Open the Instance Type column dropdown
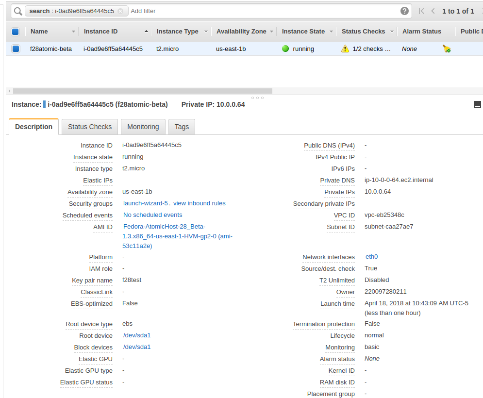483x398 pixels. click(206, 32)
